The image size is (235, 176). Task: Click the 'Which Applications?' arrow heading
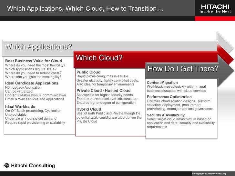[38, 46]
